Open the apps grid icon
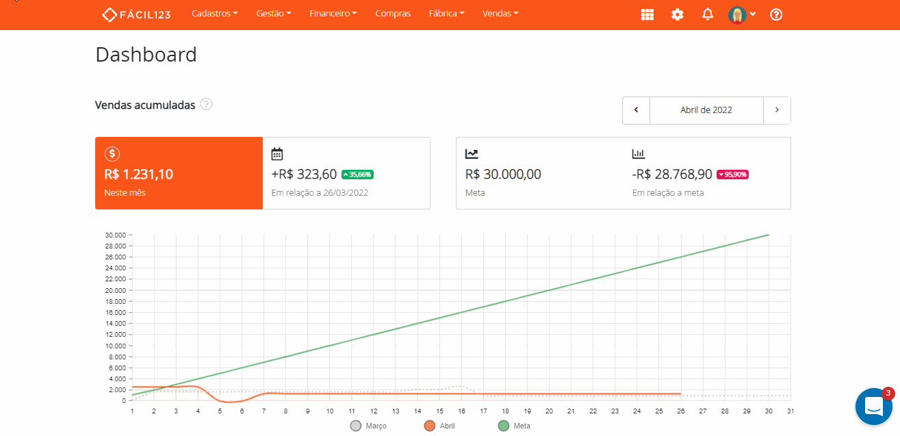The height and width of the screenshot is (436, 900). coord(647,14)
